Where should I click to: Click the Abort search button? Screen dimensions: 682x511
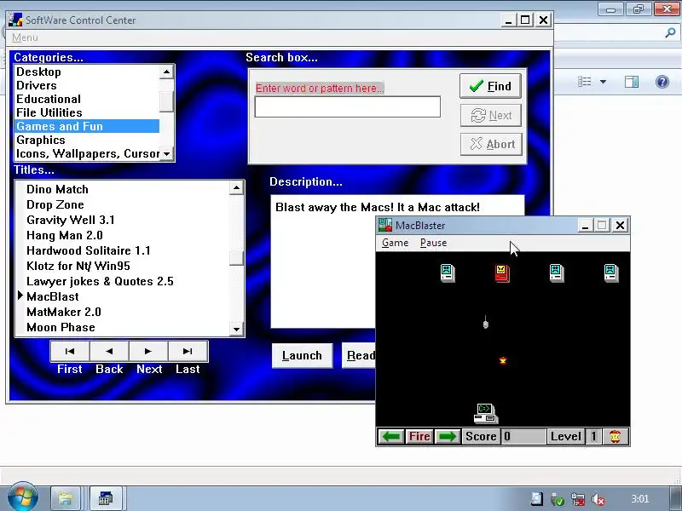tap(491, 144)
